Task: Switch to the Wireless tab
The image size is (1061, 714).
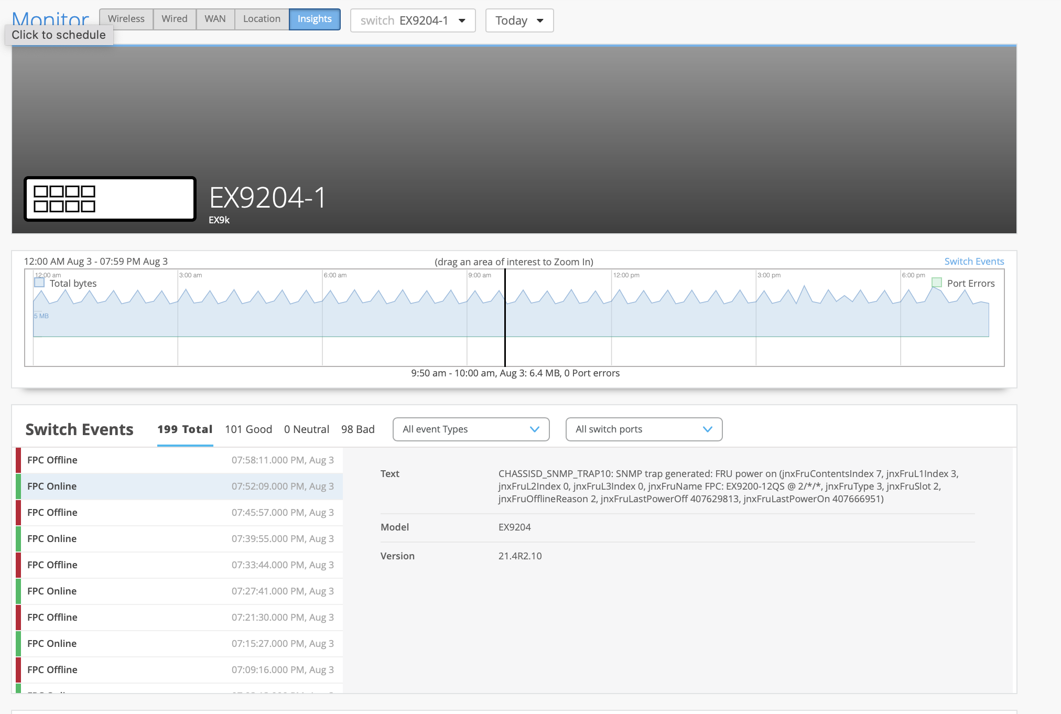Action: coord(126,19)
